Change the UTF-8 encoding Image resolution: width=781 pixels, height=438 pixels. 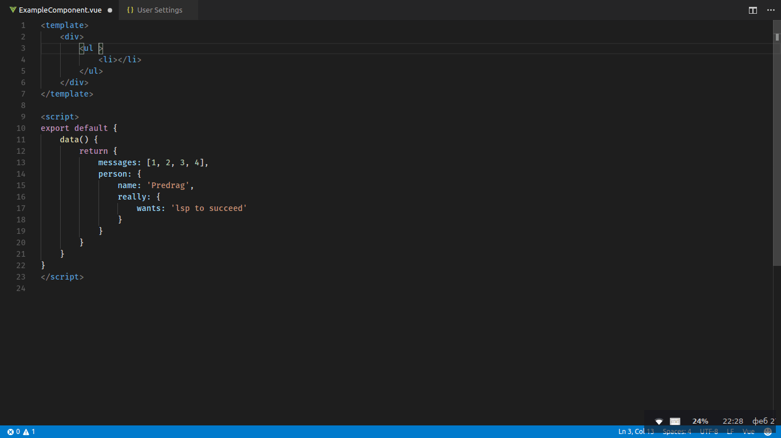[708, 432]
